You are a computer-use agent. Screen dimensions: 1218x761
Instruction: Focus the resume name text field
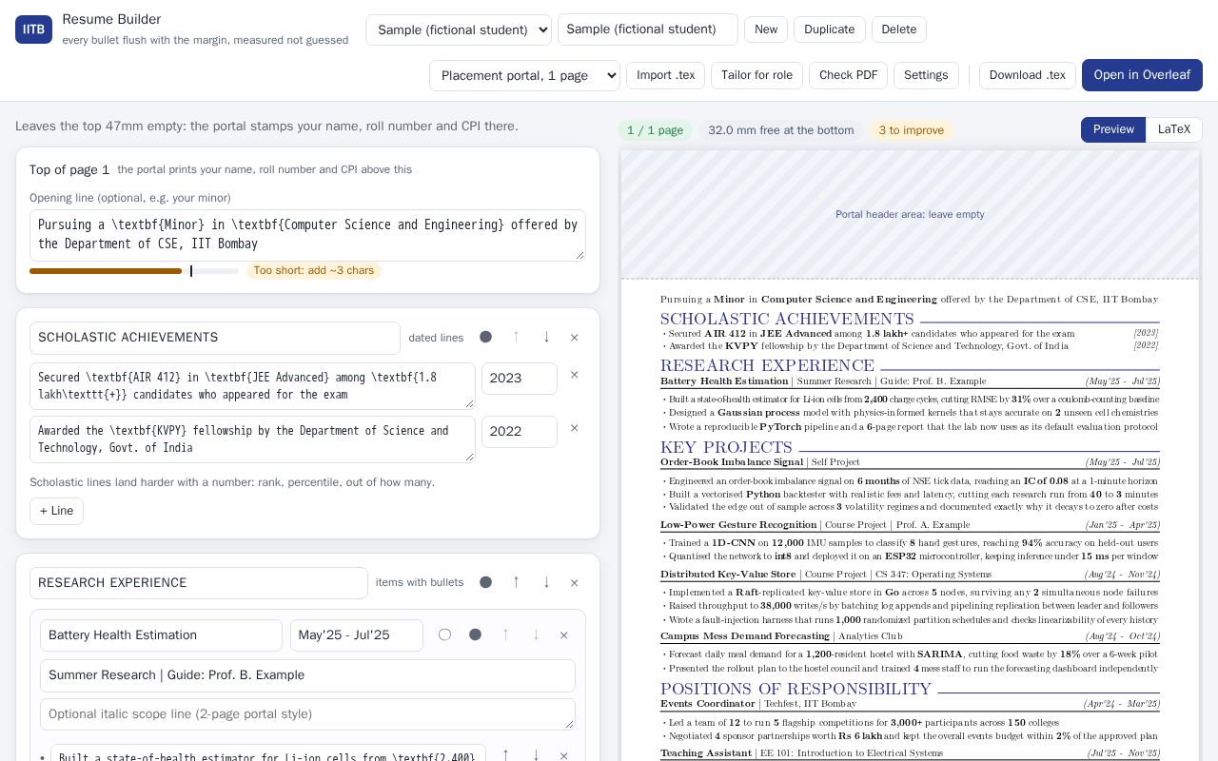[648, 29]
